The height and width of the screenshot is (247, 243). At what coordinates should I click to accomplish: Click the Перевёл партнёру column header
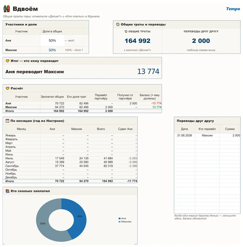101,97
